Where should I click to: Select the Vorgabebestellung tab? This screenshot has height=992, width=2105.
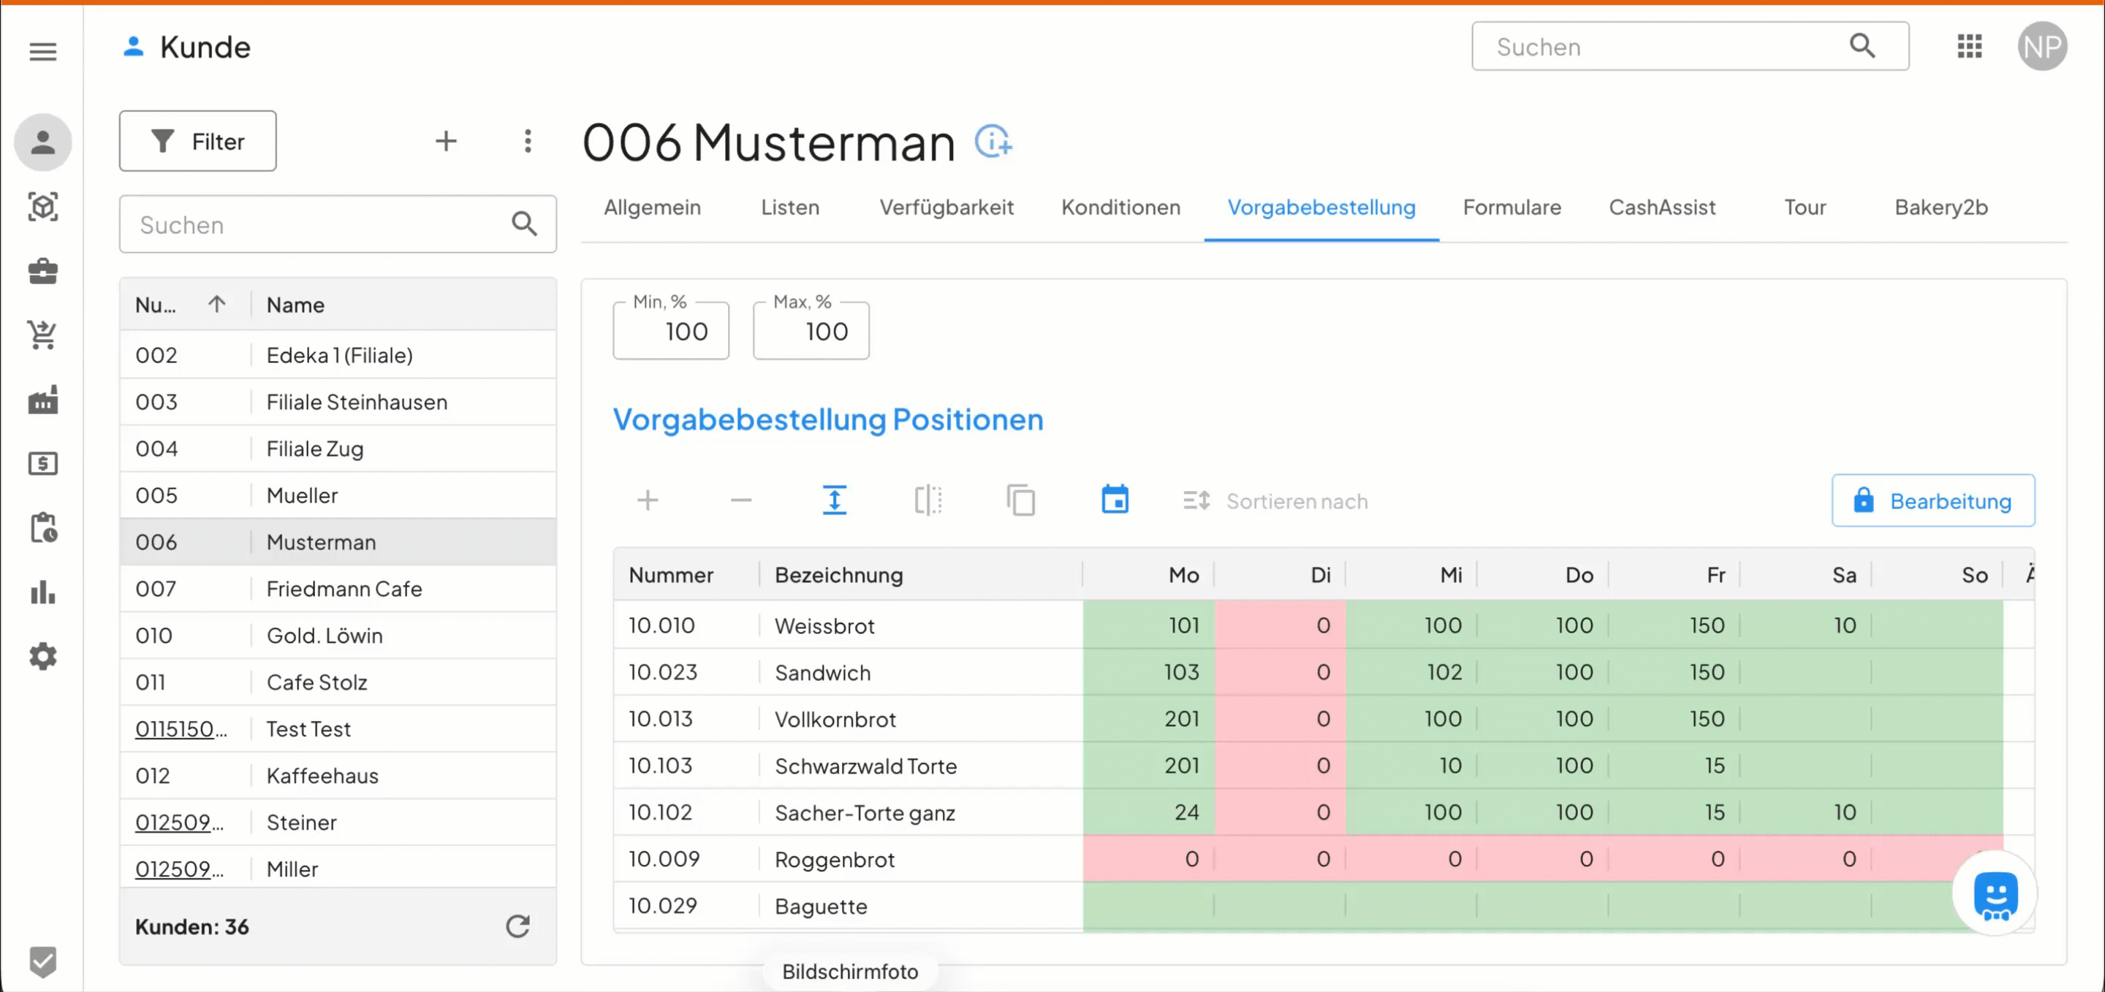(1321, 207)
